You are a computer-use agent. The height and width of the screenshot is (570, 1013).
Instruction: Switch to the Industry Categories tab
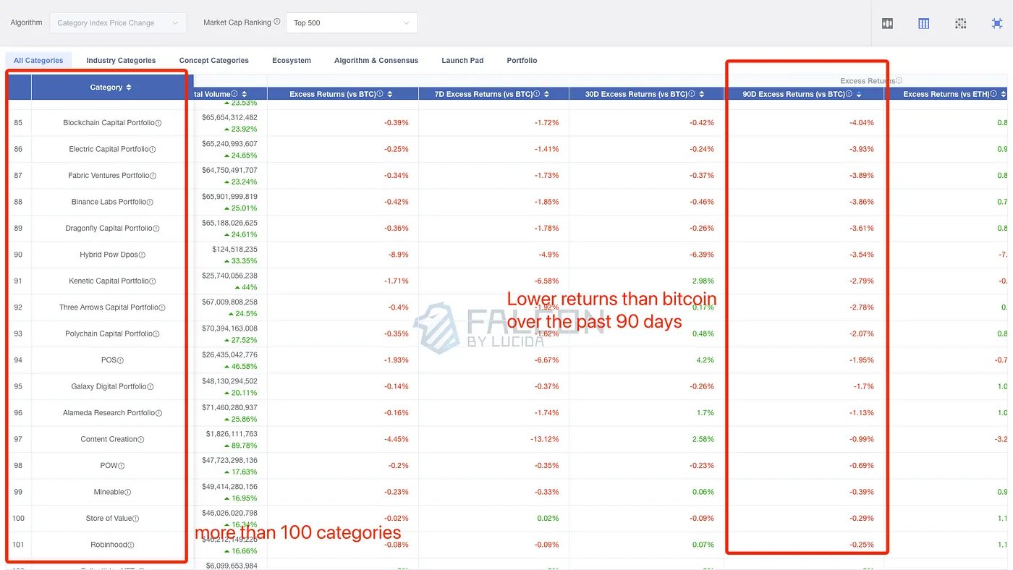(x=121, y=61)
